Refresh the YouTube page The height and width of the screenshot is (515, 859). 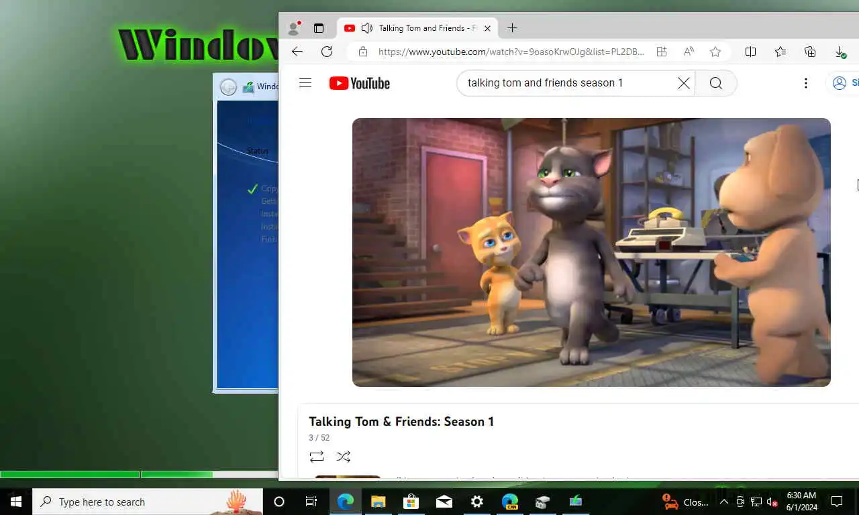pyautogui.click(x=327, y=52)
